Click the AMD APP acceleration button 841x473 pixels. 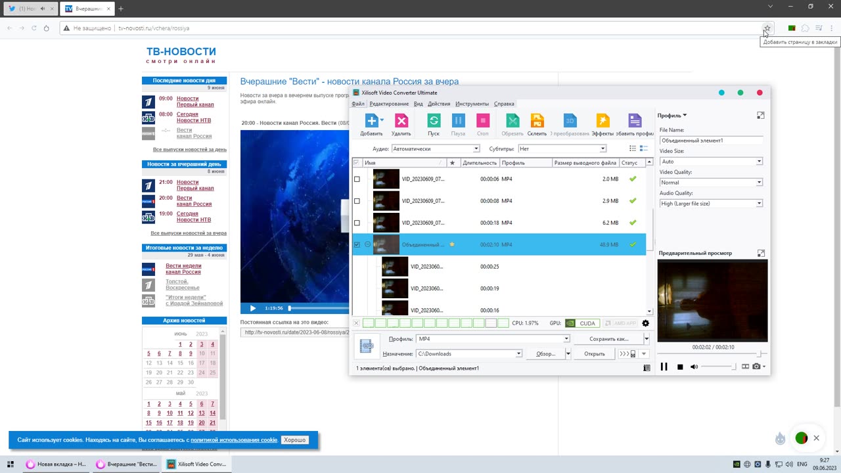coord(620,323)
